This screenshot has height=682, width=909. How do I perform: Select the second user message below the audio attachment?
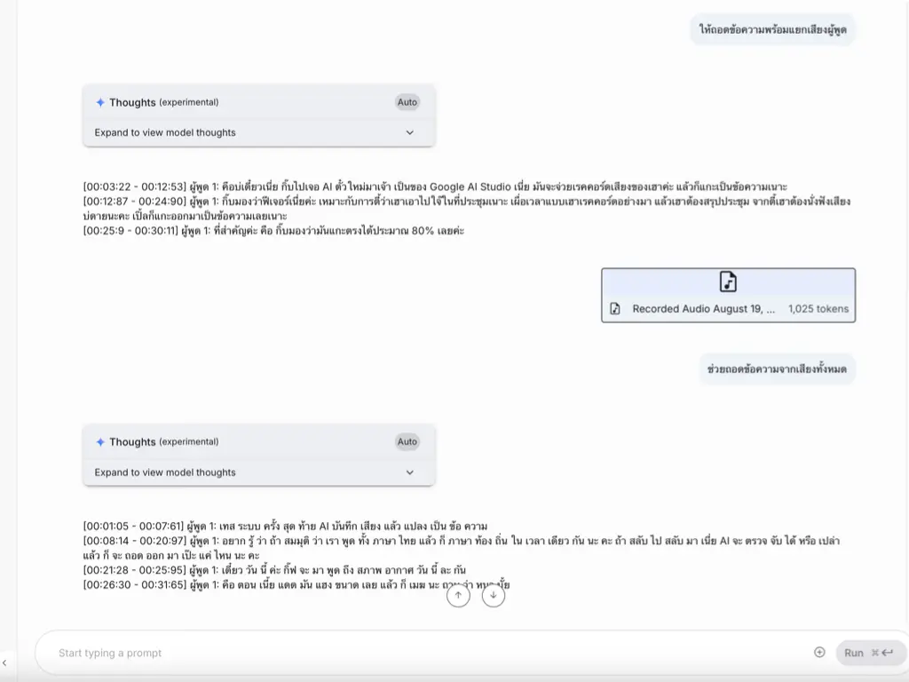(x=777, y=369)
